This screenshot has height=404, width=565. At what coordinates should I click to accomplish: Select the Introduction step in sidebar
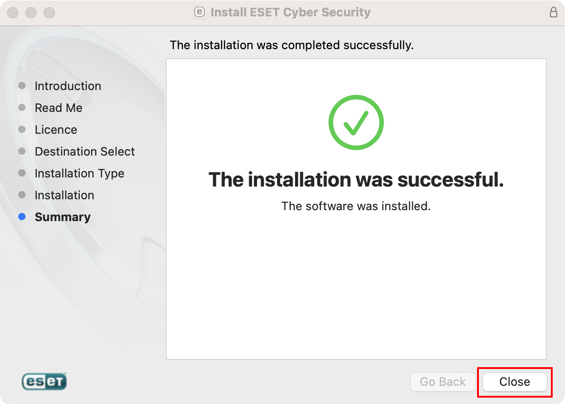click(68, 86)
